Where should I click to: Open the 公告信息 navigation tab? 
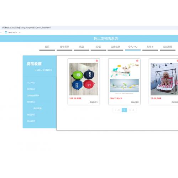point(115,47)
